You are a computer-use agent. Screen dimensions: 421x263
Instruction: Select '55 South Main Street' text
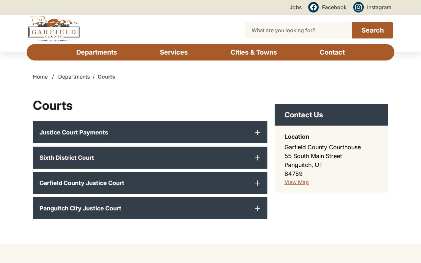[x=313, y=156]
